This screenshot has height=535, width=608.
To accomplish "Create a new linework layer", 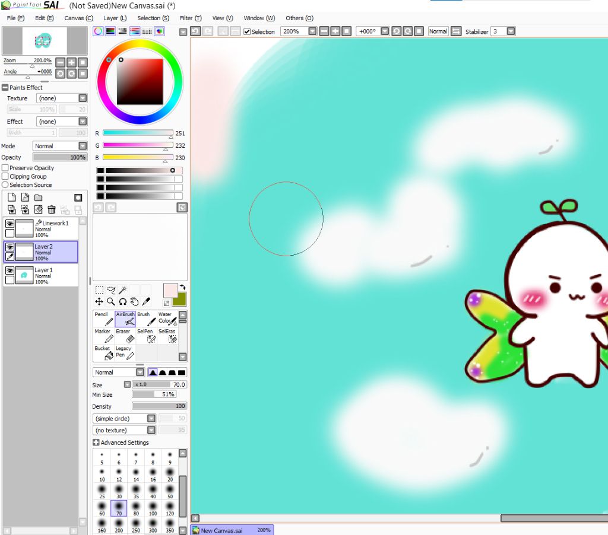I will pos(25,198).
